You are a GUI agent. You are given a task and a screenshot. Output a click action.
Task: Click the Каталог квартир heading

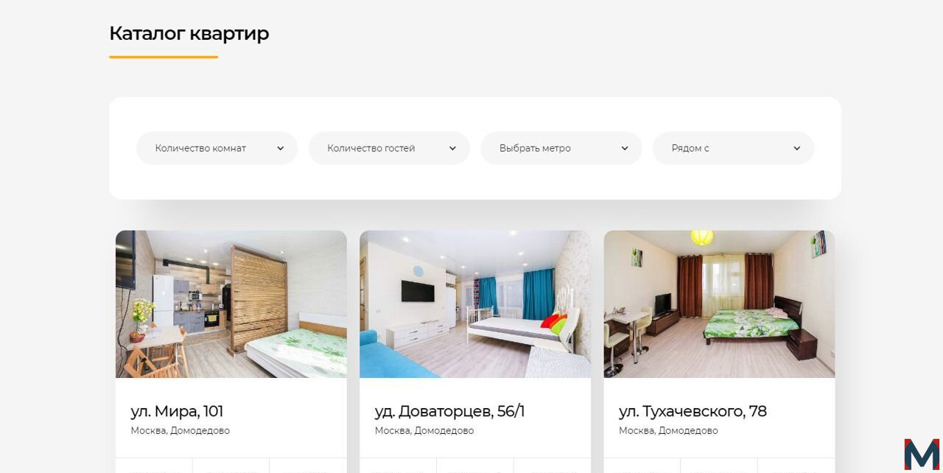click(x=189, y=34)
